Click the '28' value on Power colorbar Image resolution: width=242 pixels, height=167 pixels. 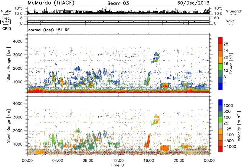point(226,44)
